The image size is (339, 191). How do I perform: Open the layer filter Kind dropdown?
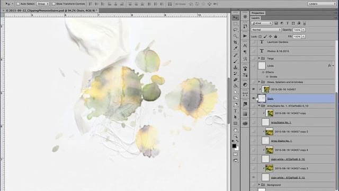[x=262, y=23]
